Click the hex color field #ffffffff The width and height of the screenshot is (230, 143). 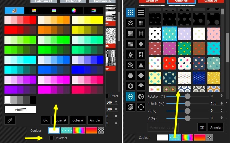tap(20, 110)
